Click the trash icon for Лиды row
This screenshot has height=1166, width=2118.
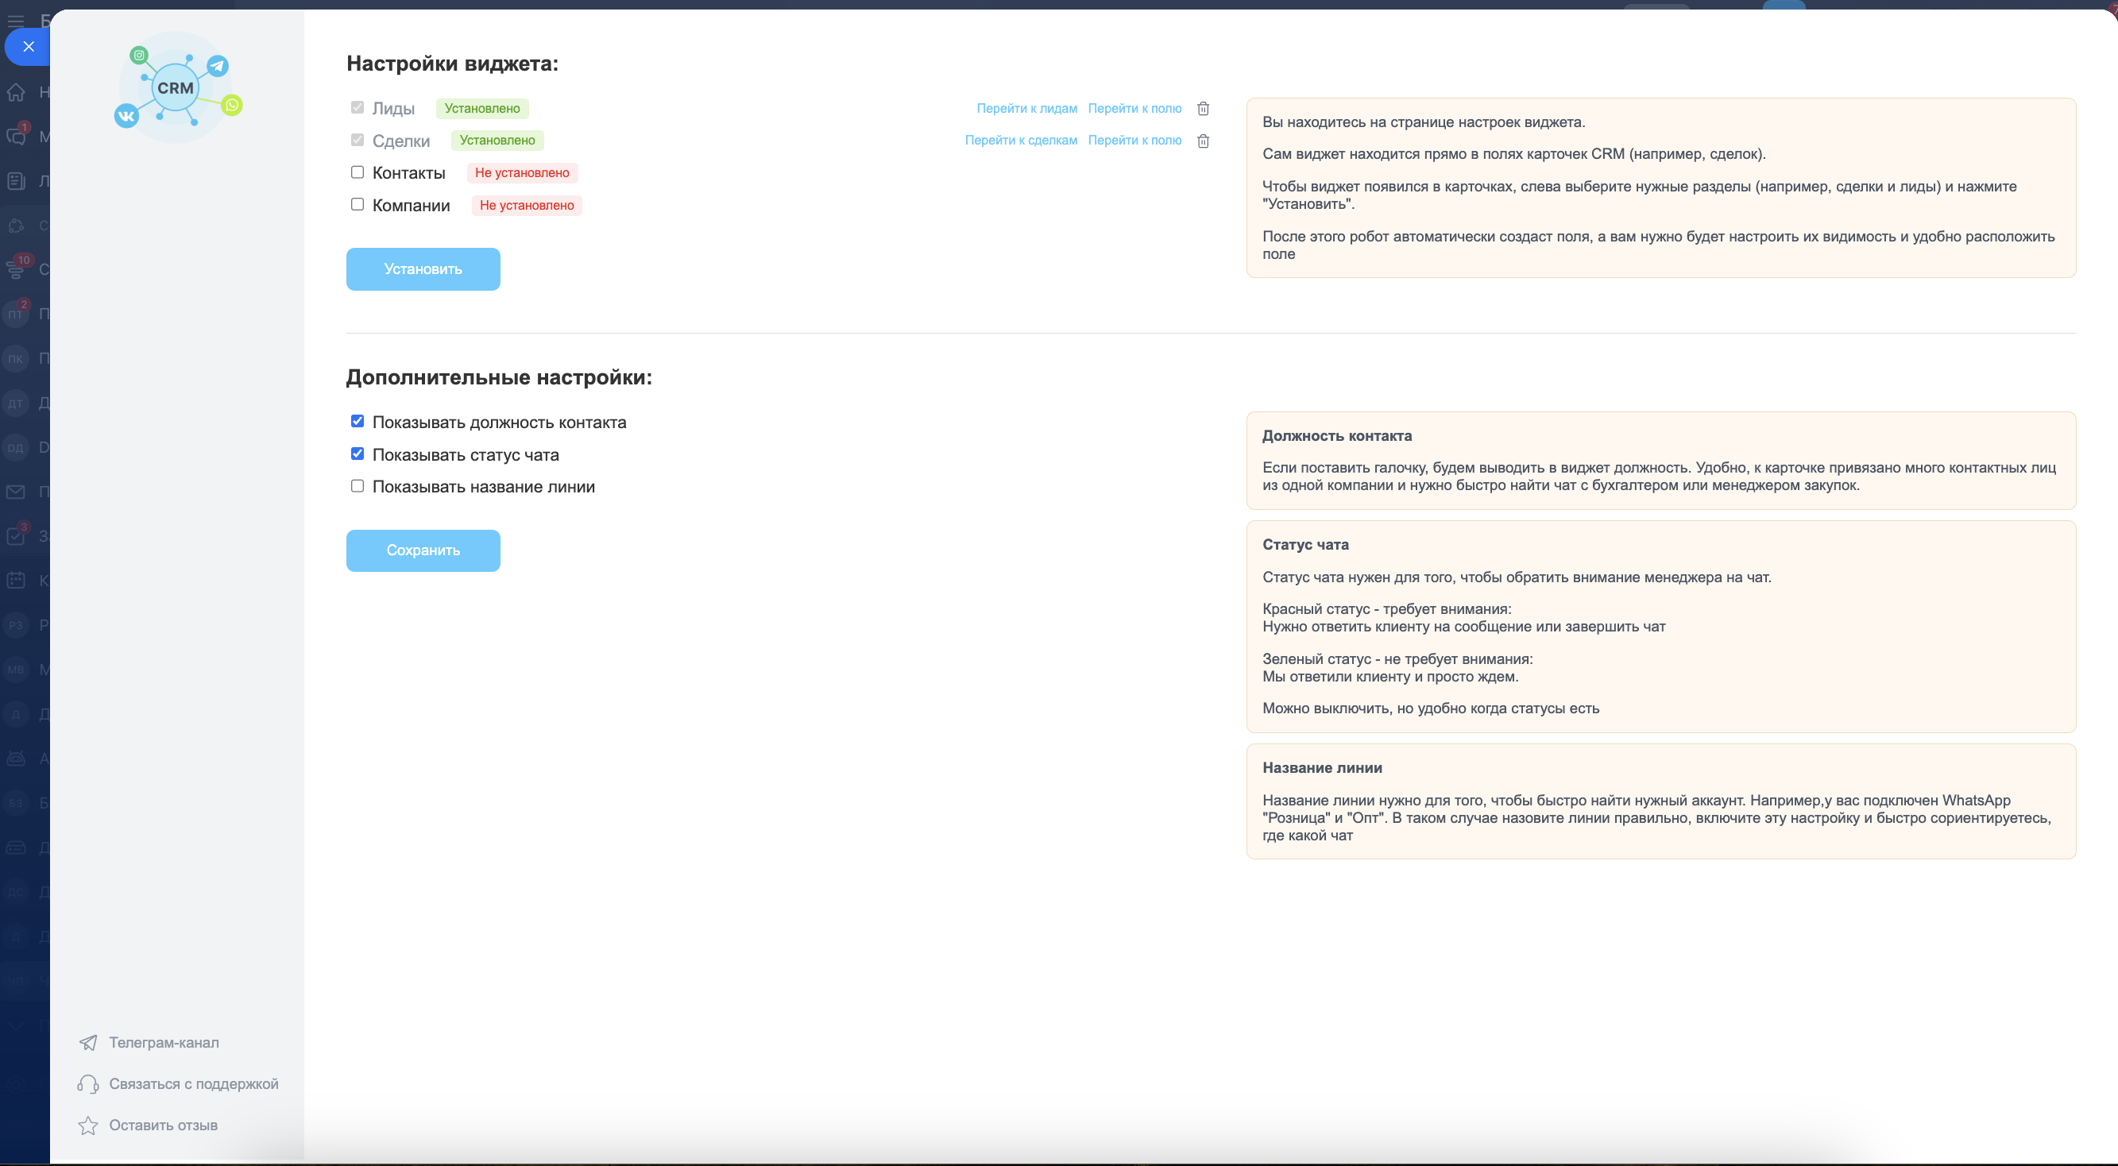[1203, 109]
